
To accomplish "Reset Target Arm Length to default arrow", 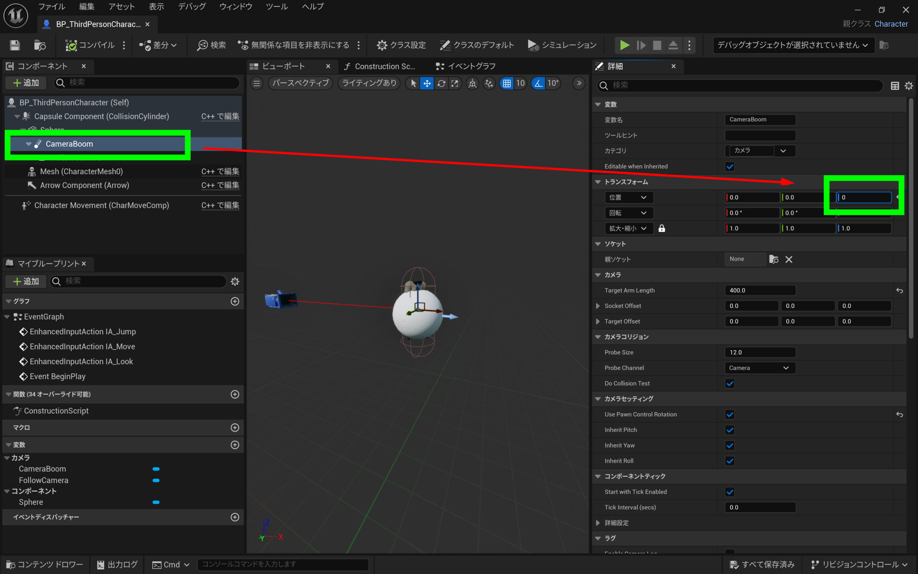I will [x=899, y=291].
